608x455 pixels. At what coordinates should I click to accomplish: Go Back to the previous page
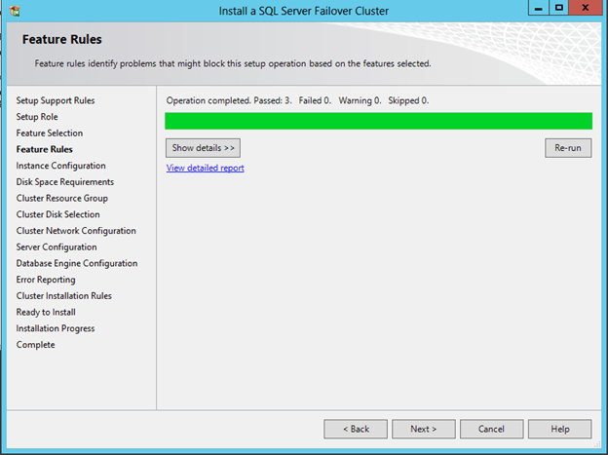point(355,429)
